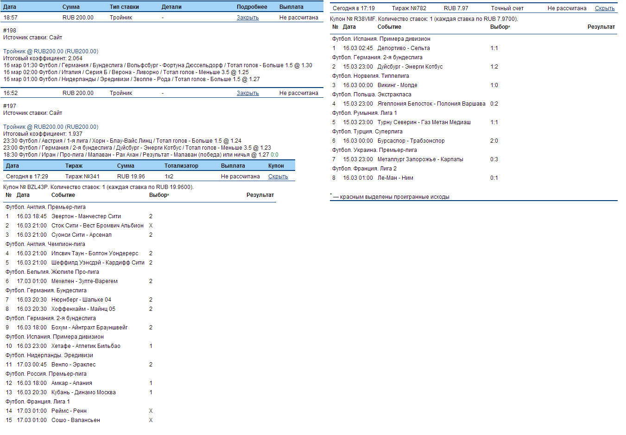The image size is (626, 435).
Task: Click the Верона - Ливорно bet line
Action: click(126, 72)
